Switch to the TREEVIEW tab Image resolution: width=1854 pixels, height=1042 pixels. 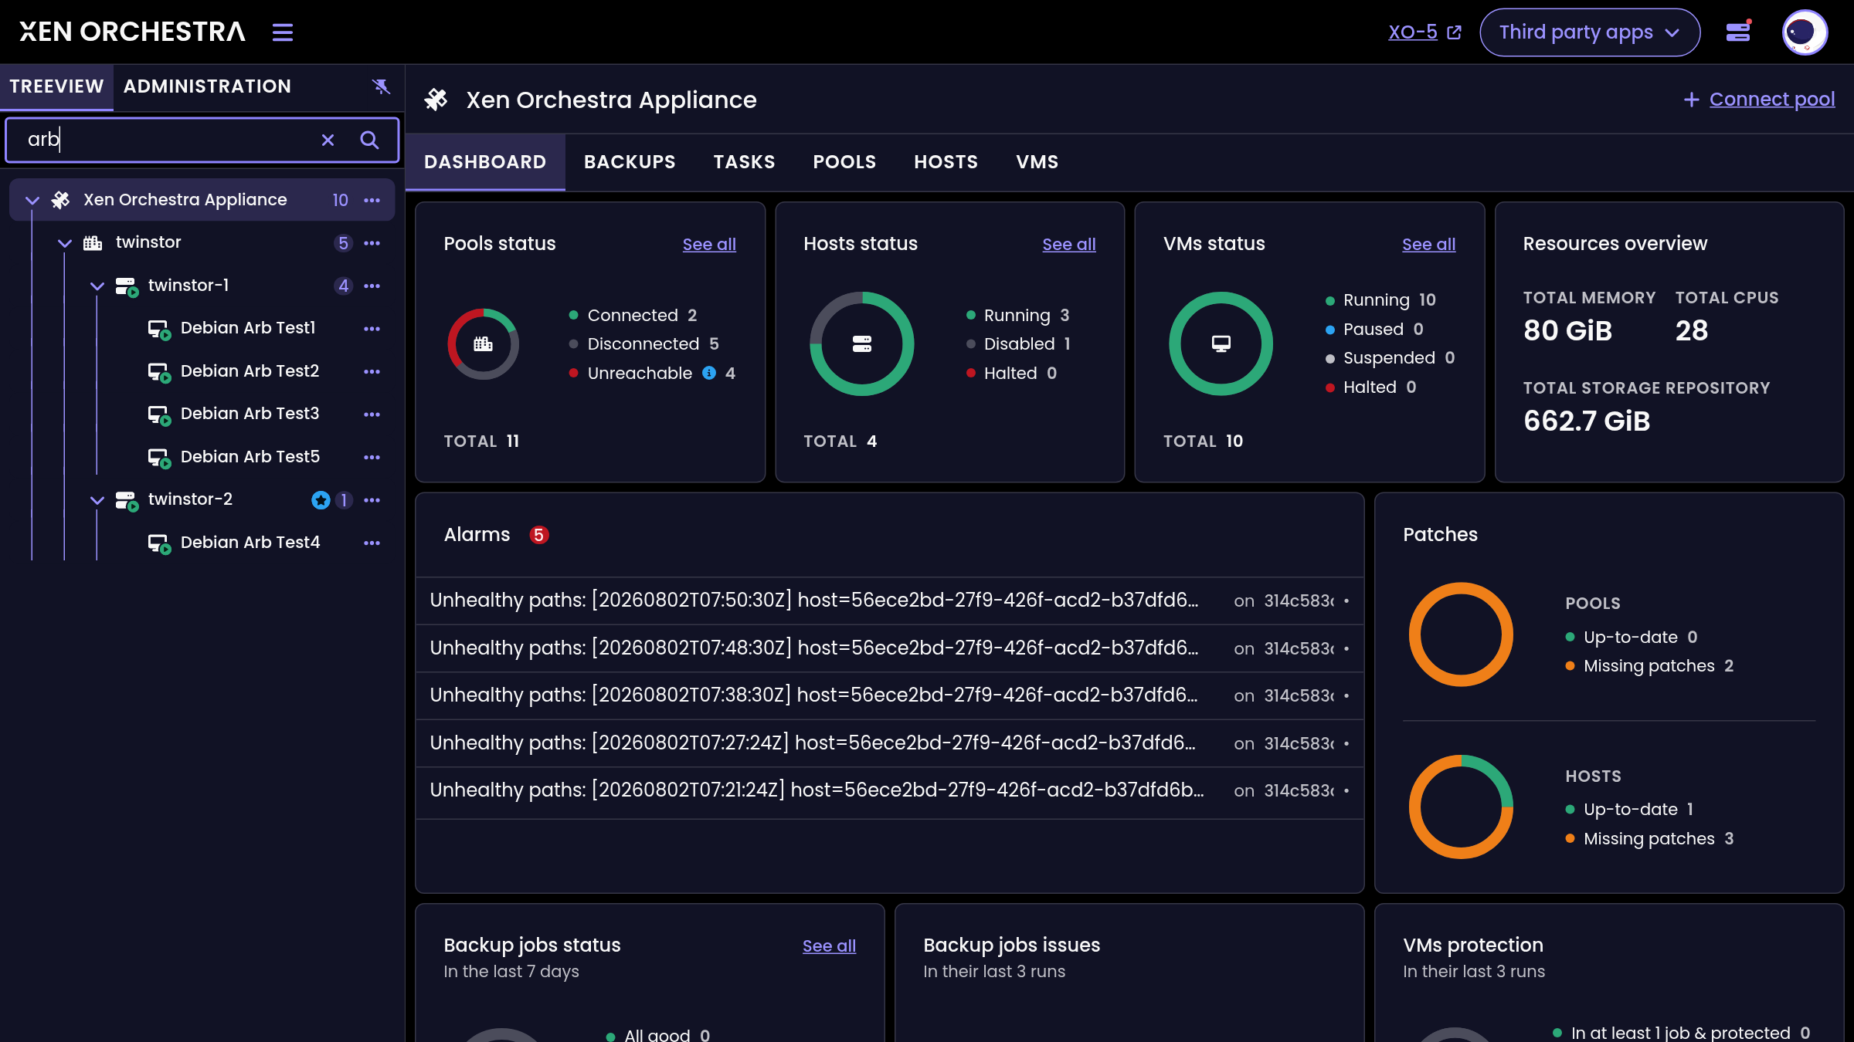click(56, 86)
